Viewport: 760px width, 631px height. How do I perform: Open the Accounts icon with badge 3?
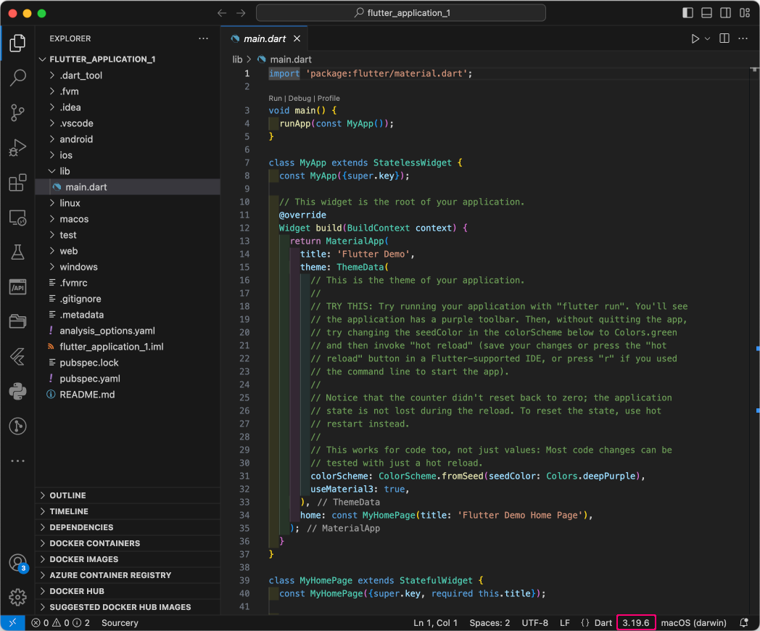pos(17,563)
